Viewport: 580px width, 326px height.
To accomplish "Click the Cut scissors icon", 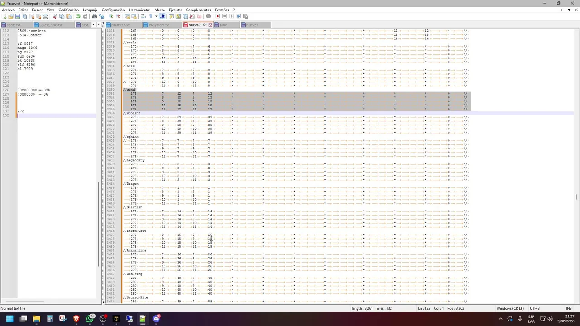I will (x=55, y=16).
